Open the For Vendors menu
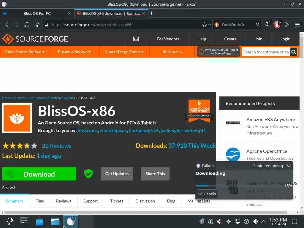The image size is (304, 228). point(168,39)
